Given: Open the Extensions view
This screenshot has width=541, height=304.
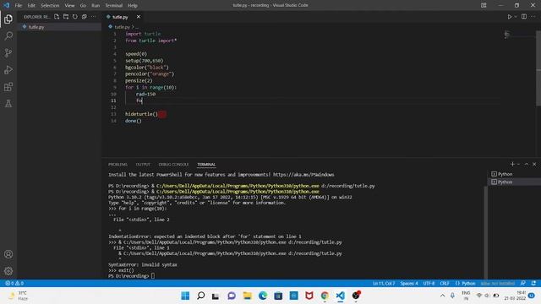Looking at the screenshot, I should point(8,86).
